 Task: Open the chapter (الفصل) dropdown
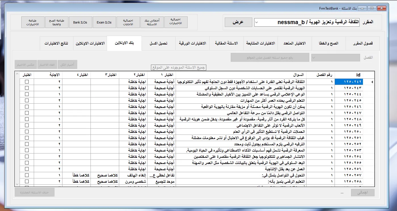point(314,57)
